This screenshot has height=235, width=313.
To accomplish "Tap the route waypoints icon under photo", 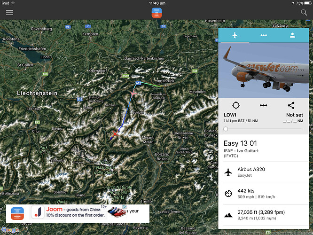I will [264, 105].
